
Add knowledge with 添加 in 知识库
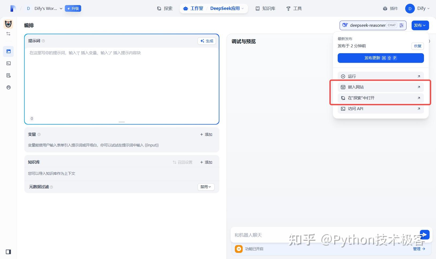(206, 162)
